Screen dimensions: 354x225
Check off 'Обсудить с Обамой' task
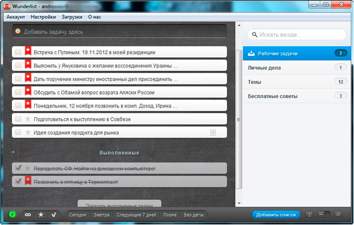click(x=18, y=92)
